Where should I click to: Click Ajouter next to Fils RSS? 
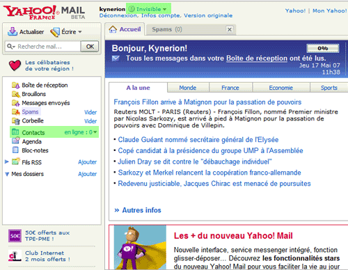pyautogui.click(x=88, y=162)
